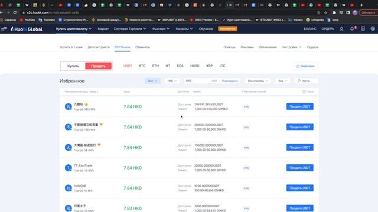Open the browser extensions puzzle icon
Viewport: 378px width, 212px height.
(334, 12)
